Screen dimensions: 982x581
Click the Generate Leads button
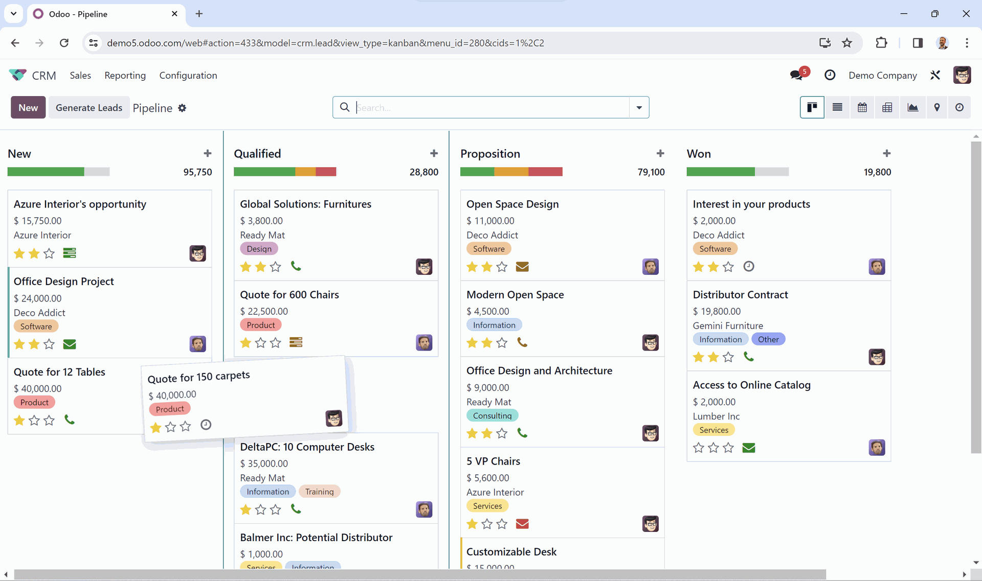(x=89, y=107)
